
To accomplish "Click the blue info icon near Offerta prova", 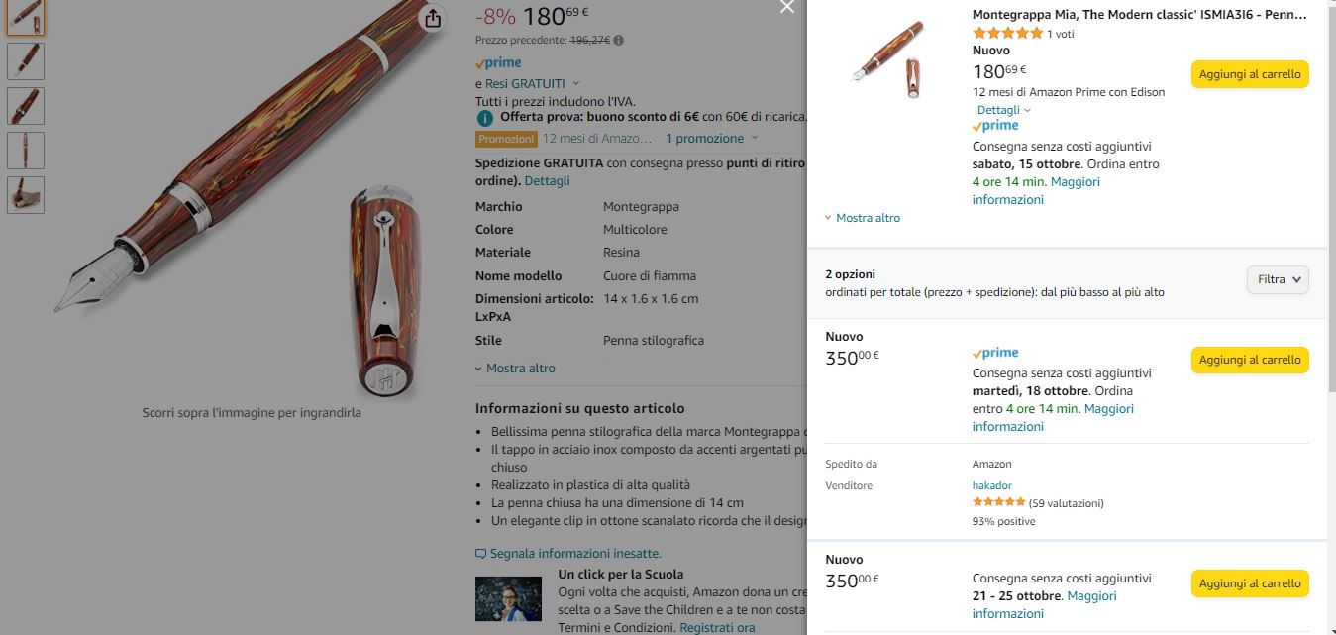I will [x=485, y=117].
